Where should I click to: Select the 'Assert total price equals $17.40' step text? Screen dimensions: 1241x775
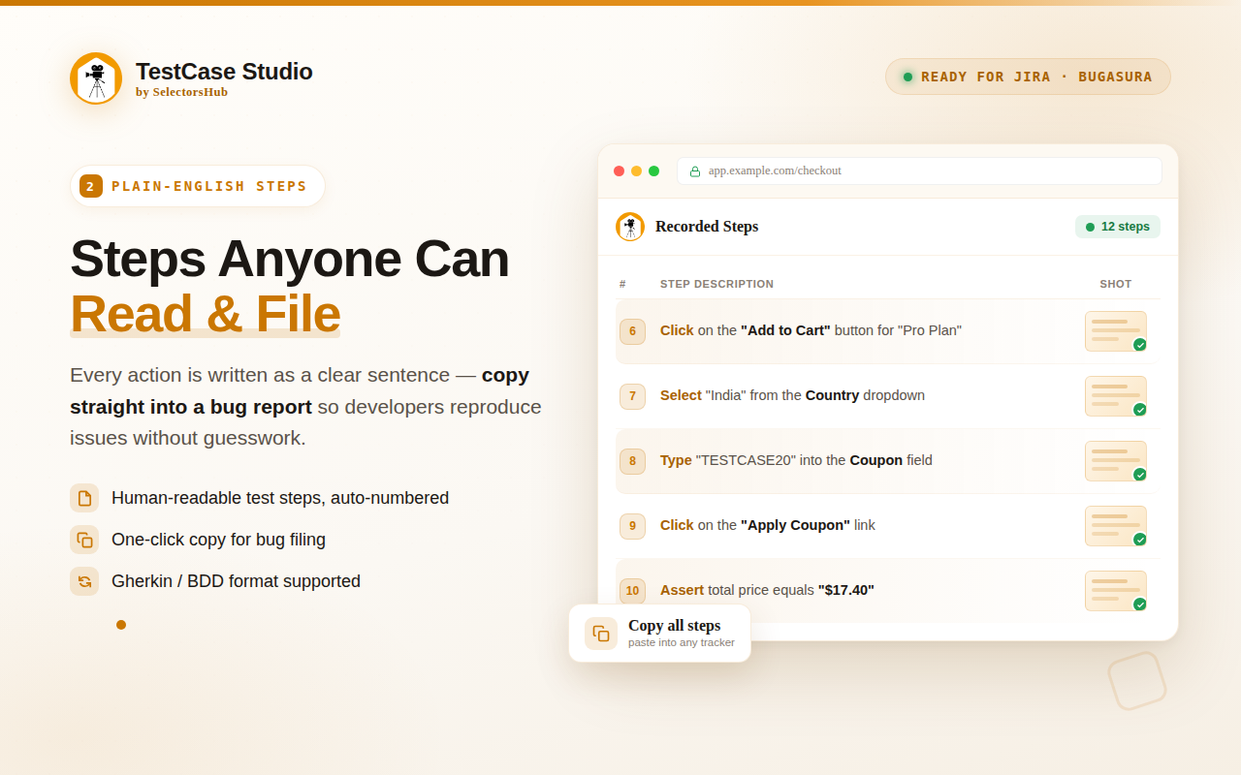click(x=767, y=590)
